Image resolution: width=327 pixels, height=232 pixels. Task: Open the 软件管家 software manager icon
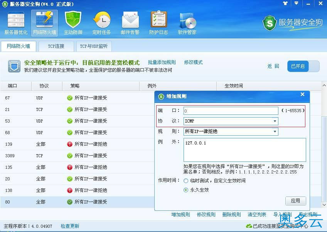[x=187, y=23]
